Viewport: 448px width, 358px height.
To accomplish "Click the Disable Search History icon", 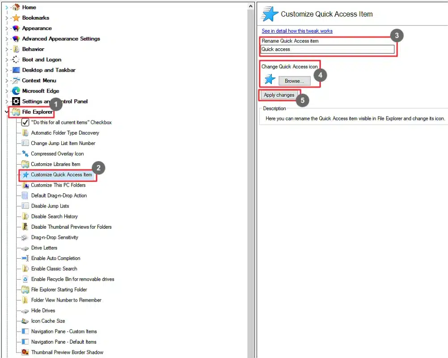I will coord(25,216).
